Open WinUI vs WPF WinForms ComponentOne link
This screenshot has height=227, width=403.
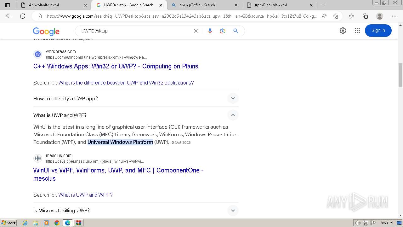[118, 174]
